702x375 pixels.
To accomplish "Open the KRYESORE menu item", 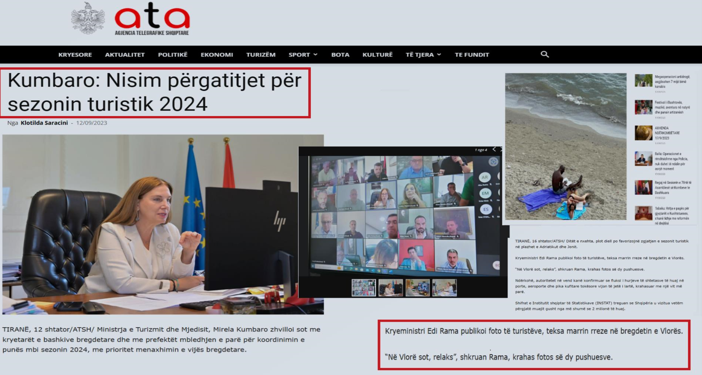I will pyautogui.click(x=75, y=55).
